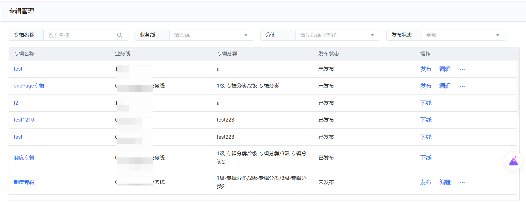
Task: Take the t2 album offline
Action: pos(426,103)
